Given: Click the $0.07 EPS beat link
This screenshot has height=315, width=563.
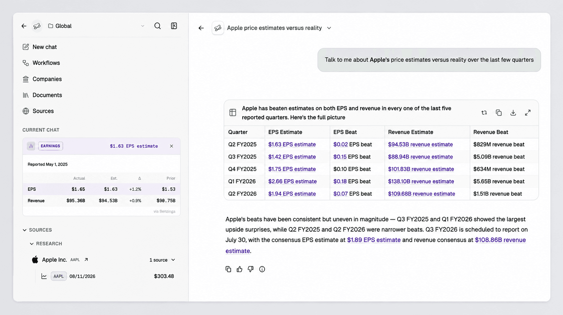Looking at the screenshot, I should [x=340, y=194].
